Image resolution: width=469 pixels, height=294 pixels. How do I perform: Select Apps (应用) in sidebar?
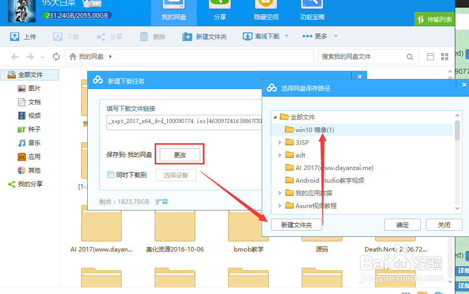[x=29, y=157]
